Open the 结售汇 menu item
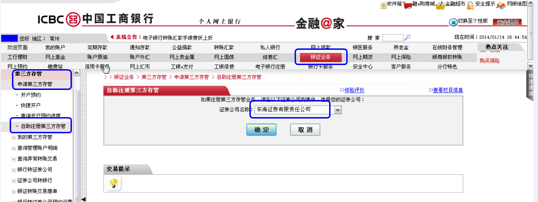The width and height of the screenshot is (538, 202). coord(270,57)
